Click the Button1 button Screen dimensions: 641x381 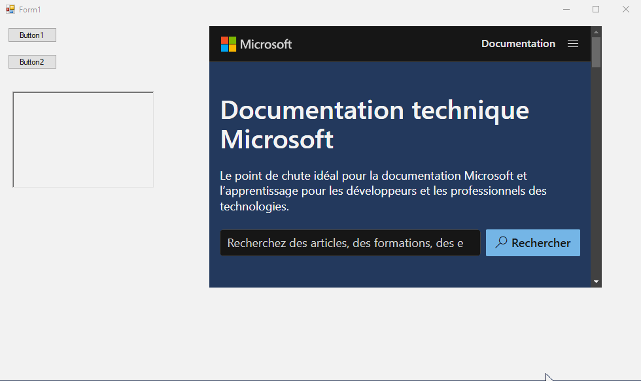(32, 35)
